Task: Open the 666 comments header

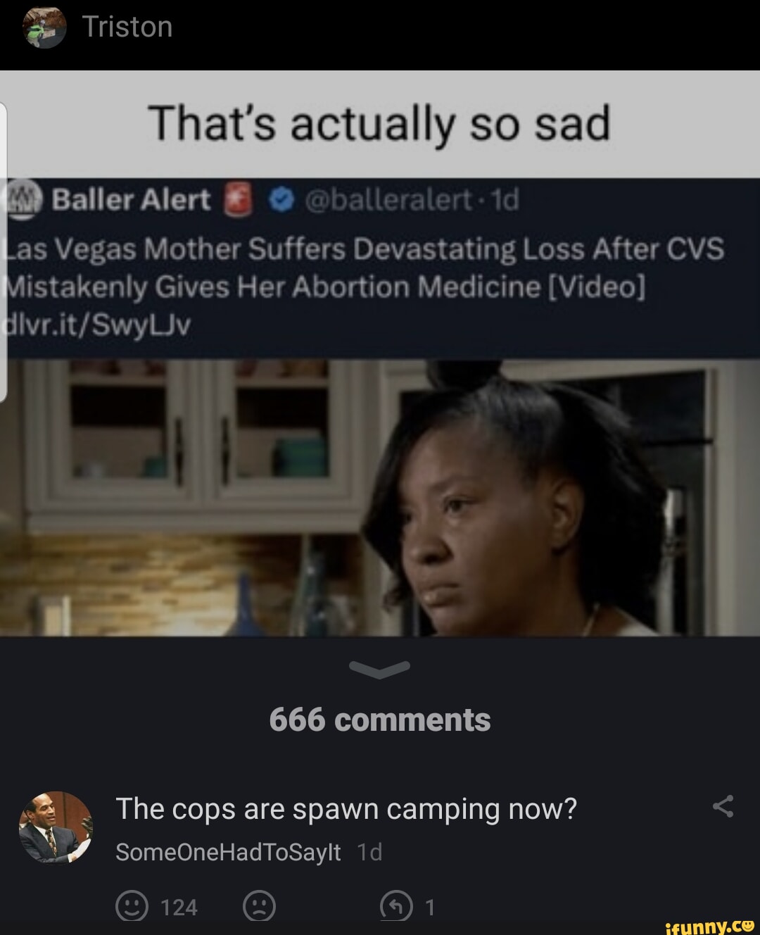Action: 380,720
